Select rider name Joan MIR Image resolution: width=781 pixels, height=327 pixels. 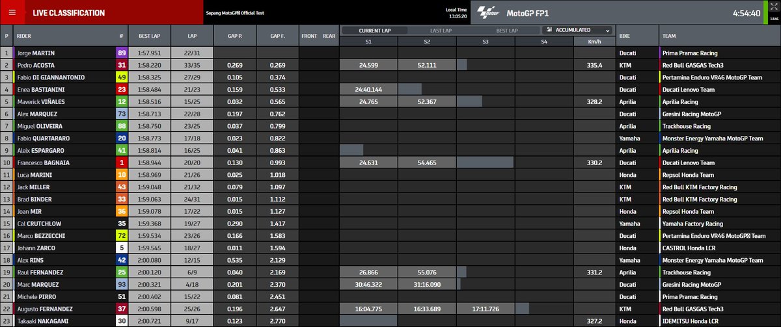pyautogui.click(x=30, y=211)
